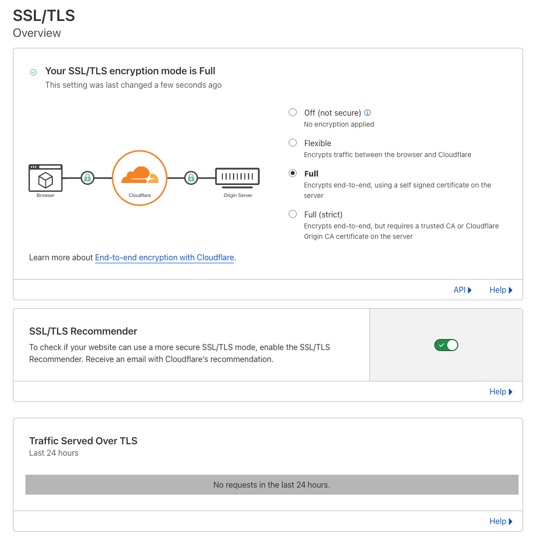The image size is (541, 543).
Task: Click the No requests gray traffic bar
Action: point(272,485)
